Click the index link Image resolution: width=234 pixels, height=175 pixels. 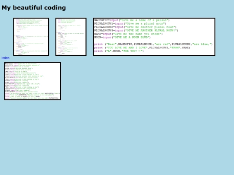pos(5,58)
